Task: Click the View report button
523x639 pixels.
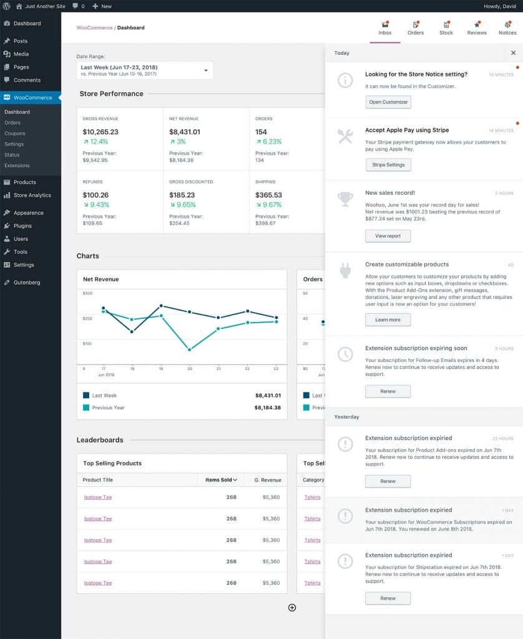Action: pos(388,237)
